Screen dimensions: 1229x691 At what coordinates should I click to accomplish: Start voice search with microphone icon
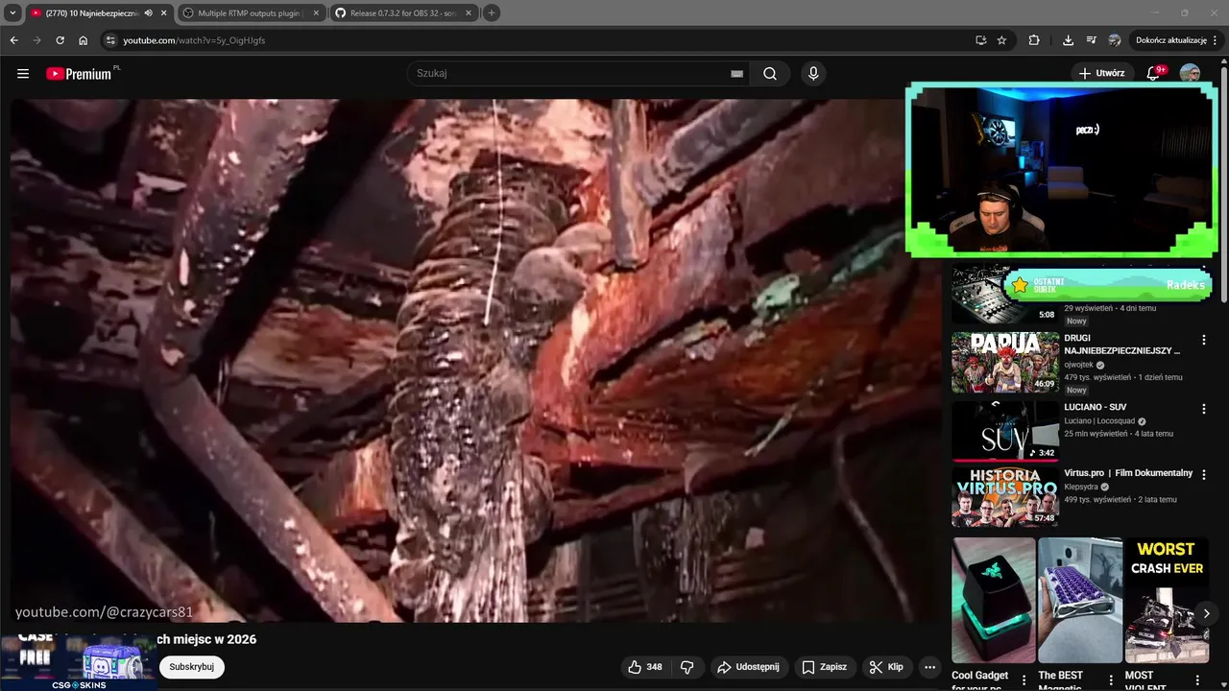pos(813,74)
